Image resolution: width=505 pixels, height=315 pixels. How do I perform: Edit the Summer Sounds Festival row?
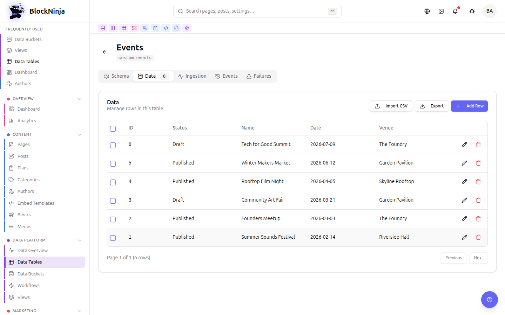point(464,237)
